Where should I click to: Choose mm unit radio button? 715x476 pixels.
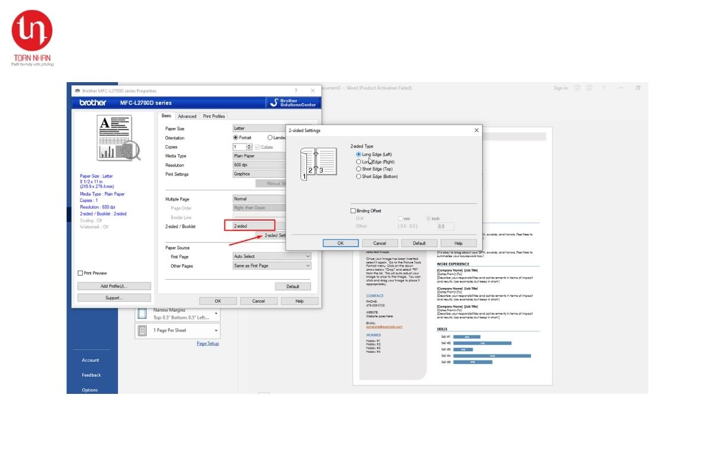401,218
